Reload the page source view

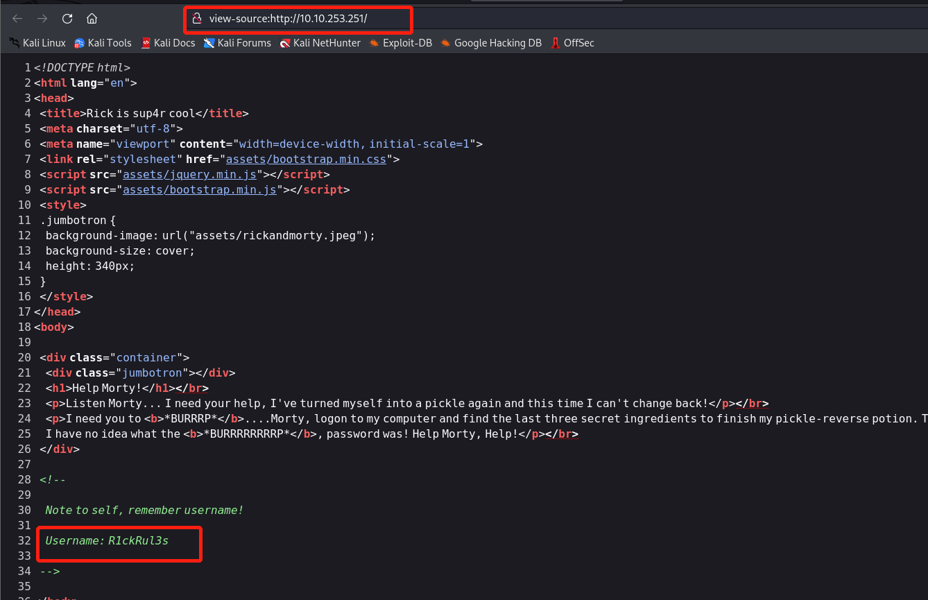pyautogui.click(x=67, y=19)
